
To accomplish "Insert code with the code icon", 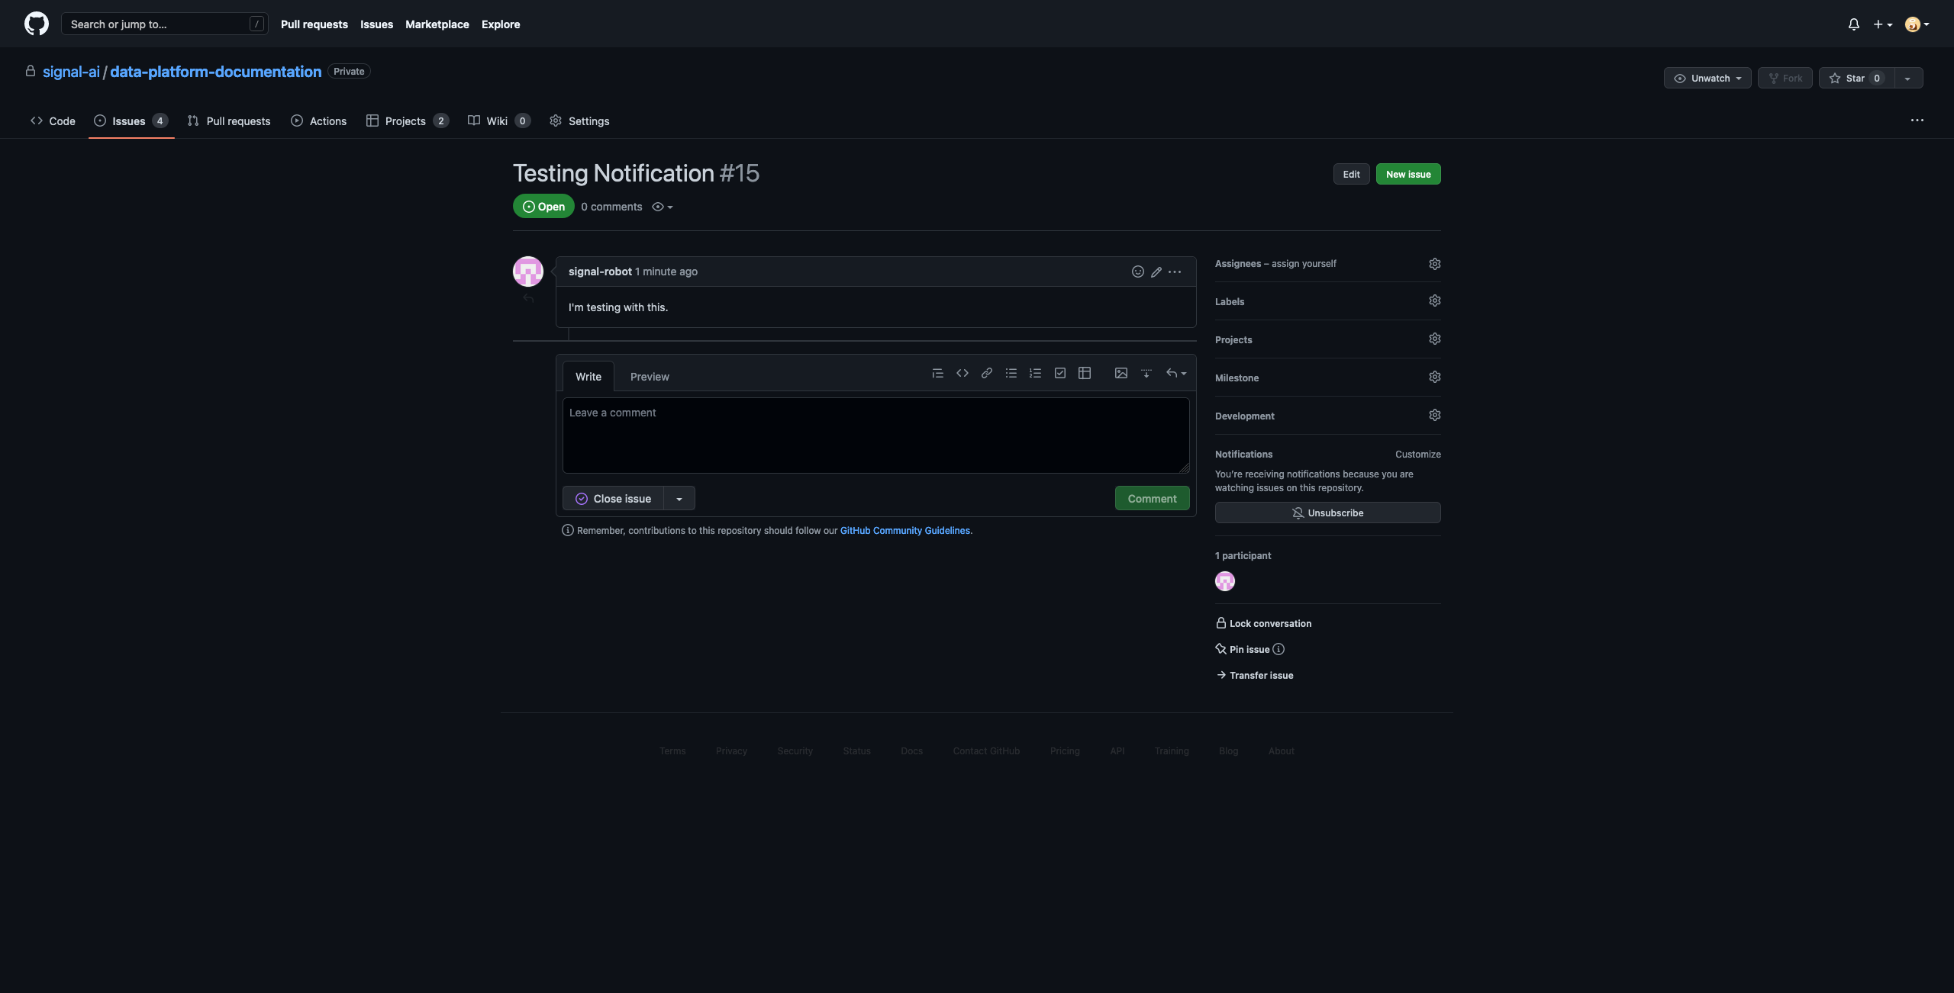I will click(962, 373).
